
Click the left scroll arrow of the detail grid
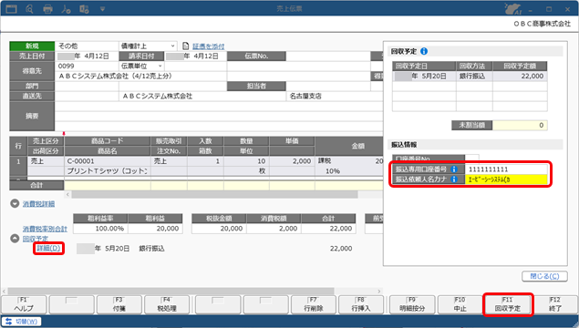[67, 194]
